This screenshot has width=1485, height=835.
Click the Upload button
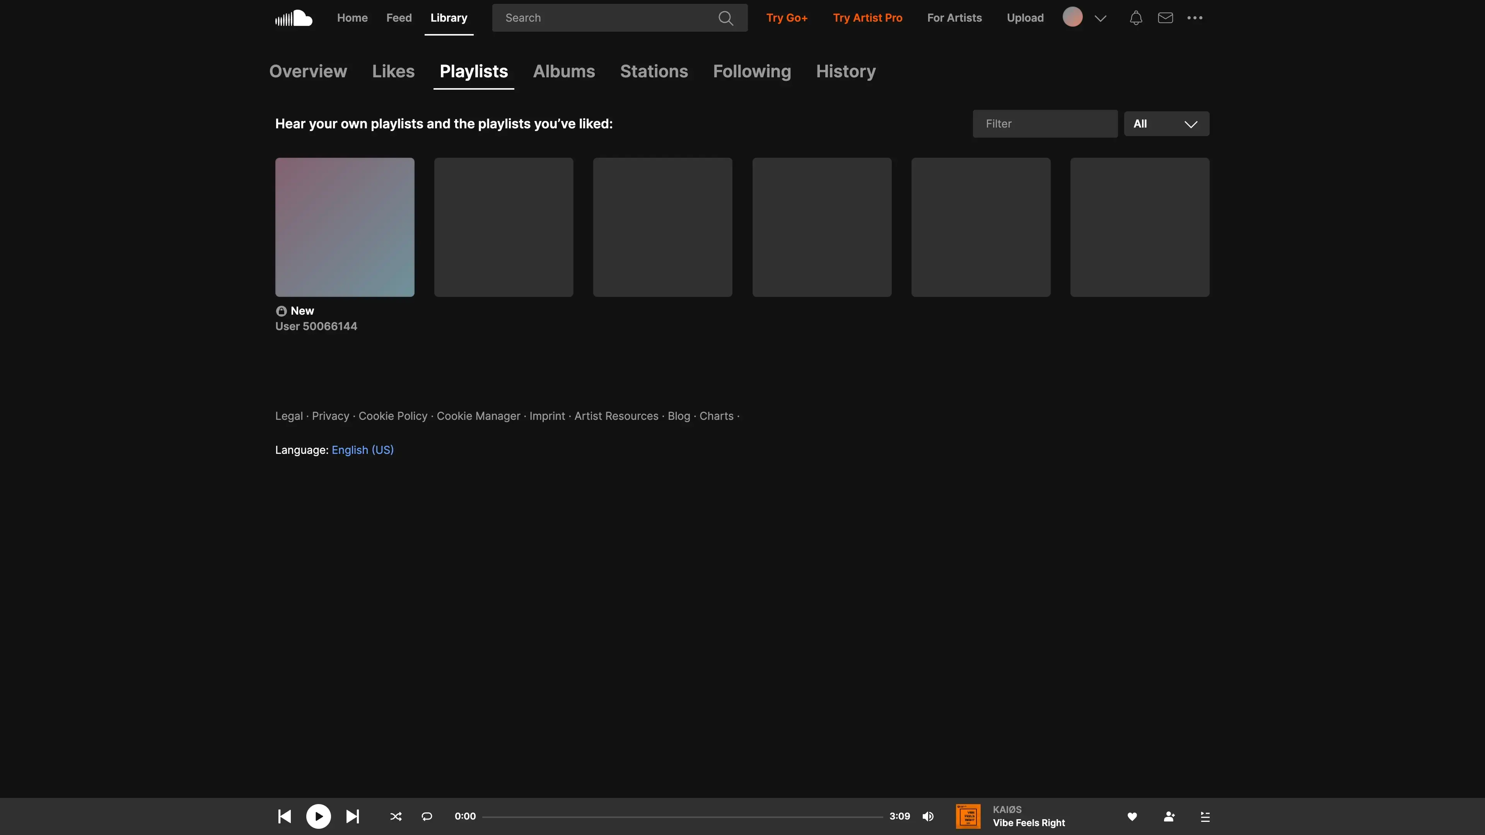(x=1024, y=18)
